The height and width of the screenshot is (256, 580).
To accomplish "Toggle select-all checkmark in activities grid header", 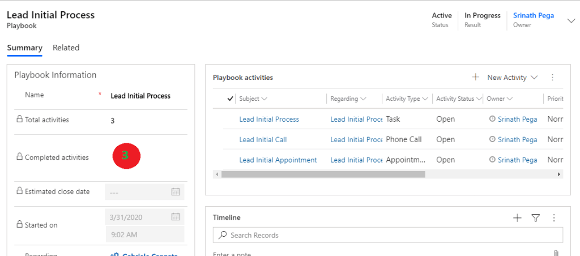I will 230,99.
